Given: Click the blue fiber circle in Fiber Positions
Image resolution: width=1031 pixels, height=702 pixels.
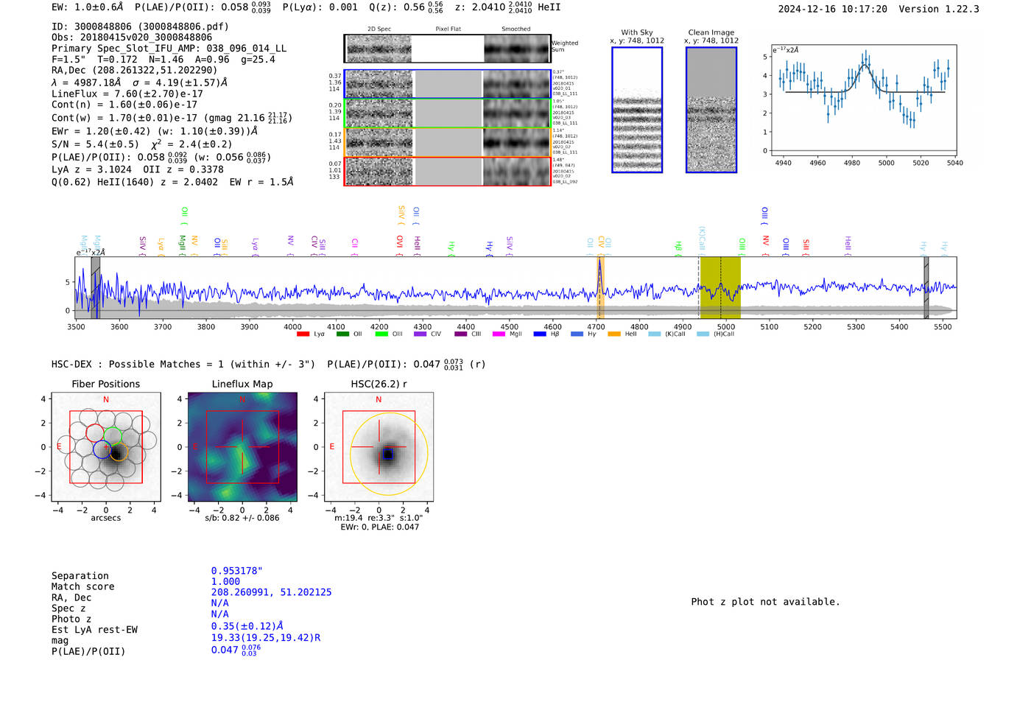Looking at the screenshot, I should coord(102,449).
